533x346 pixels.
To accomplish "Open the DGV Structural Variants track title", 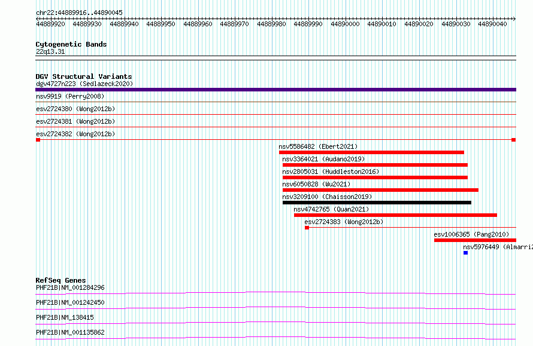I will tap(84, 76).
